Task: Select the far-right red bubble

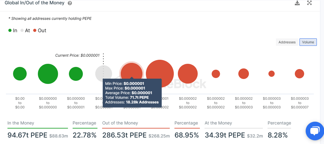Action: [x=299, y=74]
